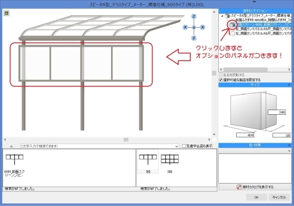Click preview vertical scrollbar down arrow
Viewport: 294px width, 206px height.
coord(214,134)
